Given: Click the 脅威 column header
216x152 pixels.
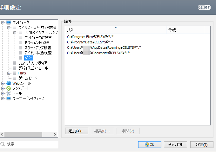Looking at the screenshot, I should point(185,30).
